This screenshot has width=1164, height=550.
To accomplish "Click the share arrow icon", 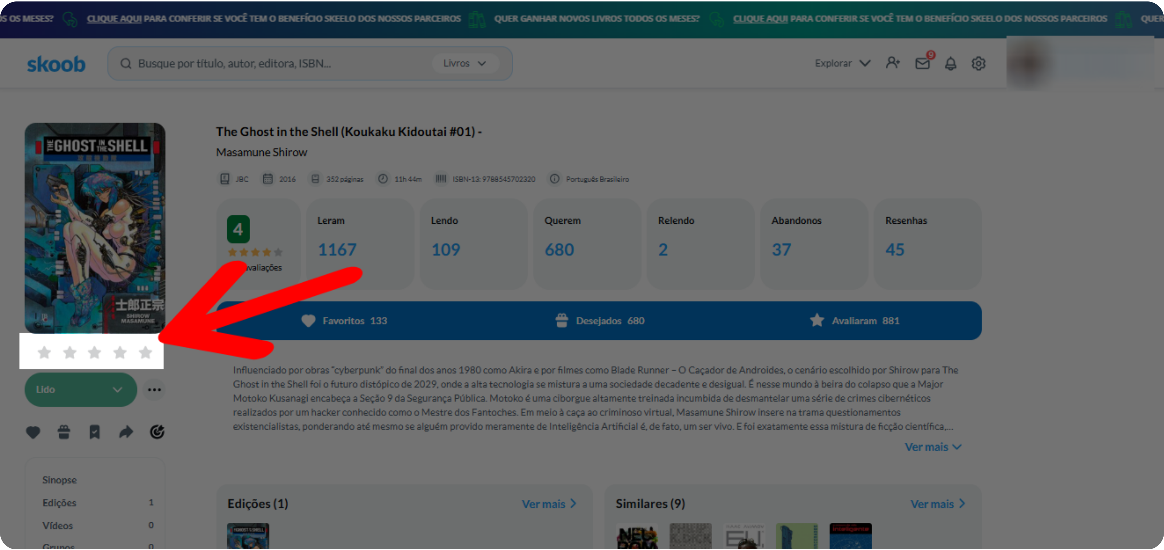I will tap(126, 432).
